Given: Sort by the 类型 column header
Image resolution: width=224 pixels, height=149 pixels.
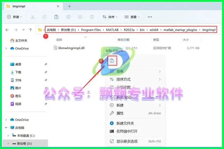Looking at the screenshot, I should (x=156, y=40).
